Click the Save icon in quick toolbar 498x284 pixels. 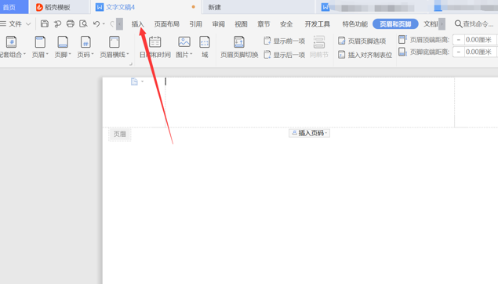tap(45, 23)
